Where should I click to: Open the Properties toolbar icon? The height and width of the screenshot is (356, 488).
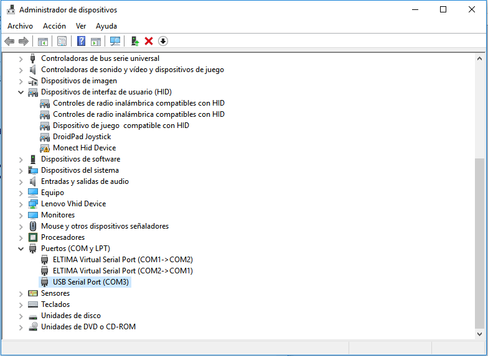click(62, 41)
